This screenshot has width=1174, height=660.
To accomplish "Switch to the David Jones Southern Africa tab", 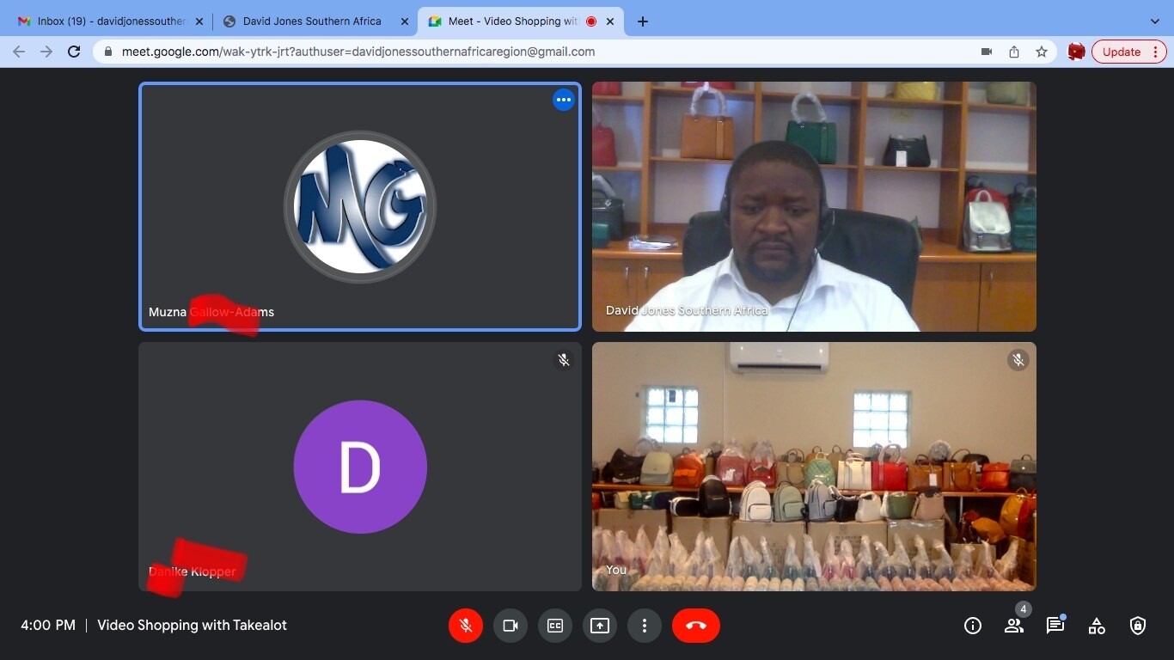I will (x=311, y=21).
